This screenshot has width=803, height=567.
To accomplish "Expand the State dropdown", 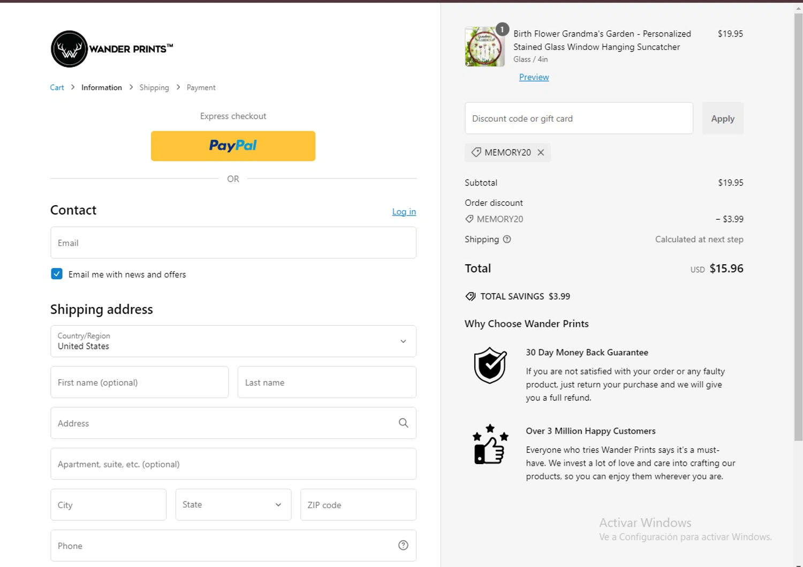I will 233,505.
